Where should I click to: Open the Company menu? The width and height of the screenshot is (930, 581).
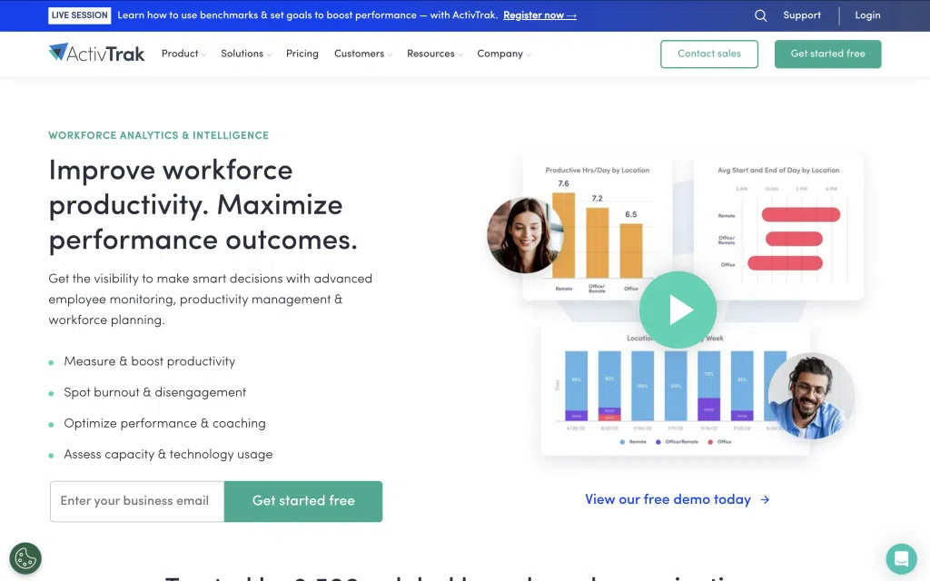point(504,54)
